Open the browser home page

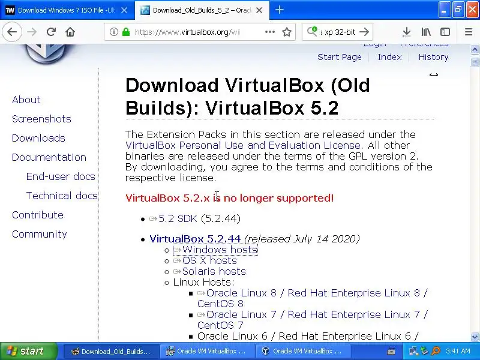pos(70,32)
